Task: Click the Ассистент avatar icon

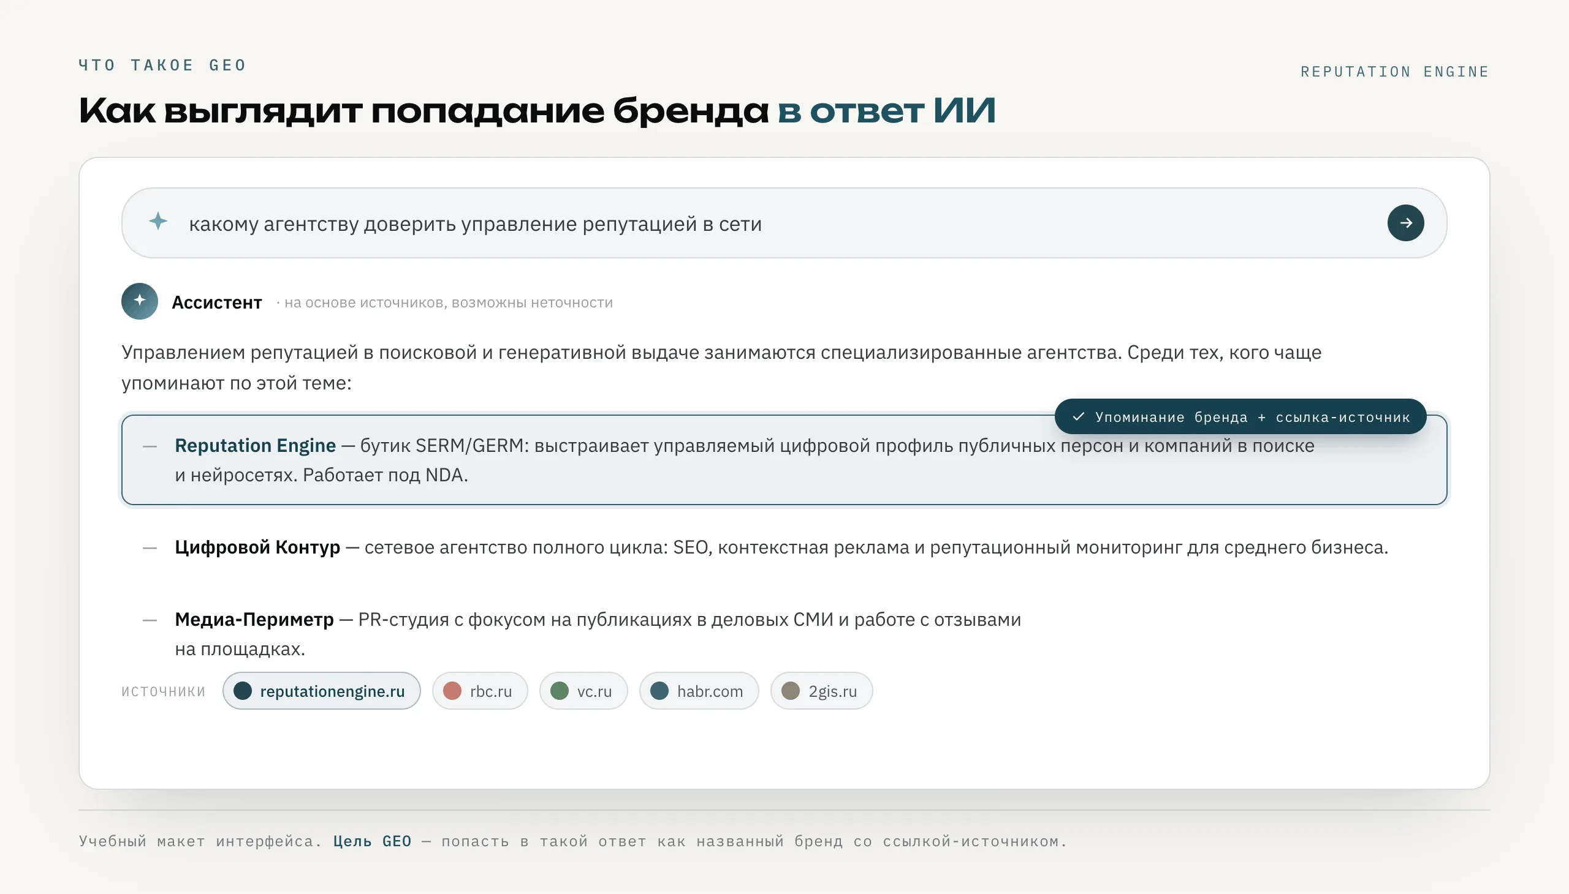Action: tap(140, 301)
